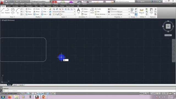Viewport: 176px width, 99px height.
Task: Switch to the Manage ribbon tab
Action: coord(42,6)
